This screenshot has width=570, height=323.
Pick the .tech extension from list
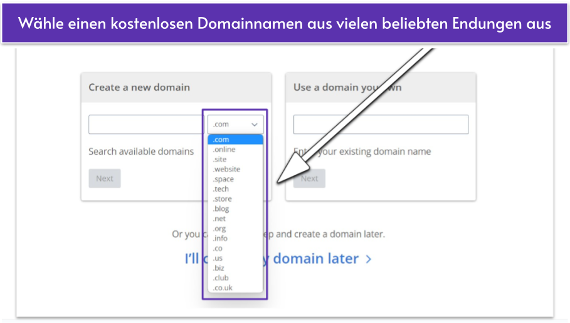[x=235, y=189]
